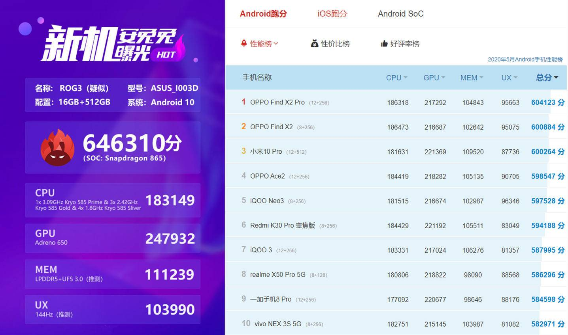Click realme X50 Pro MEM score 98090
This screenshot has height=335, width=568.
coord(473,275)
